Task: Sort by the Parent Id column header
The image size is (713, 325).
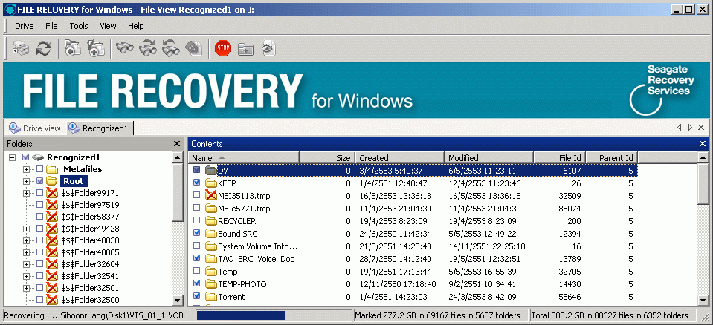Action: pyautogui.click(x=612, y=158)
